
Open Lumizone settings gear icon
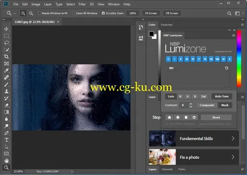[x=178, y=118]
